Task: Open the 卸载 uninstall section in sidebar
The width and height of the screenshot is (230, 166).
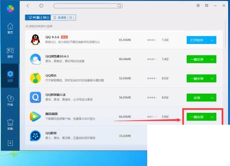Action: point(10,125)
